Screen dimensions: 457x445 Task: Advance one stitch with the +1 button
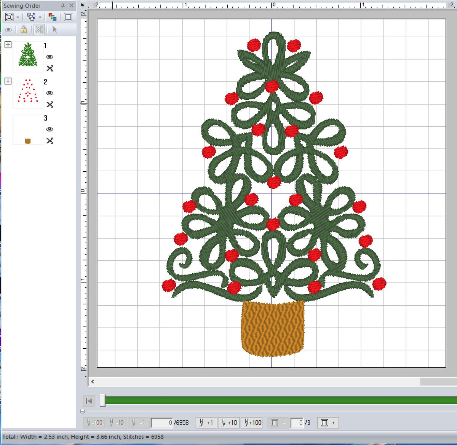tap(206, 423)
